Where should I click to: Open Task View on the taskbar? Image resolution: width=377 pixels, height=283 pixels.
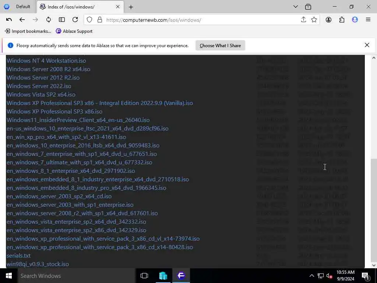144,276
